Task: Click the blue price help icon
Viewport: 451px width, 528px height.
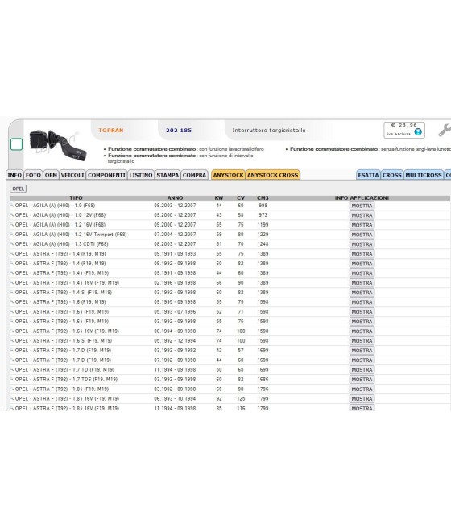Action: 418,132
